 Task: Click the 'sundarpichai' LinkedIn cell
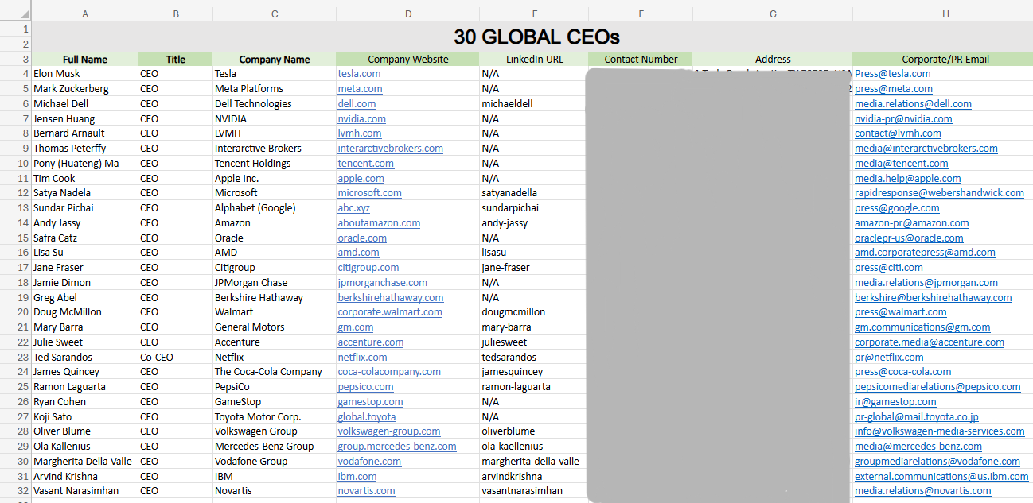tap(534, 207)
